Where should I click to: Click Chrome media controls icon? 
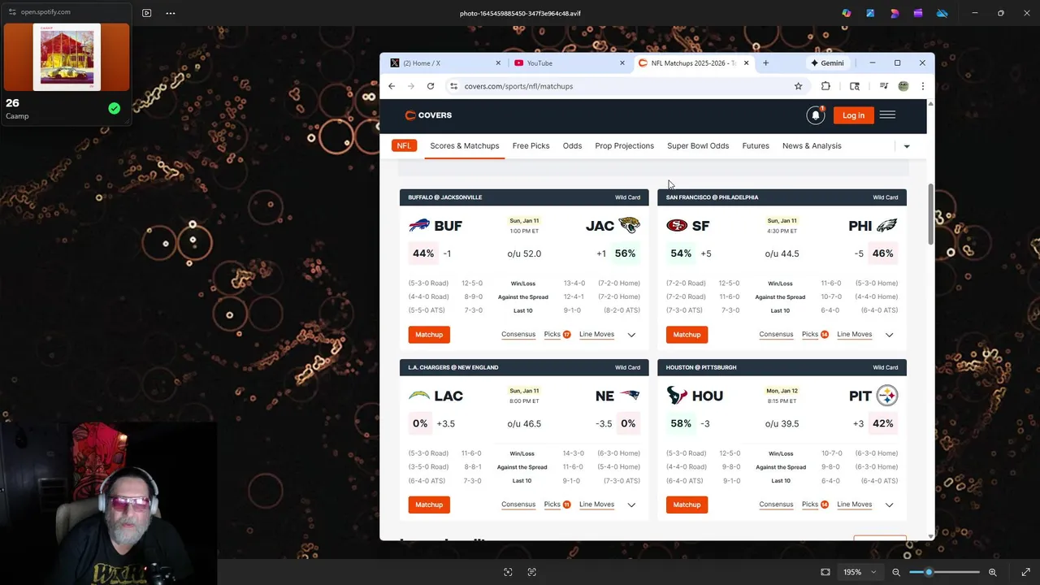coord(883,86)
